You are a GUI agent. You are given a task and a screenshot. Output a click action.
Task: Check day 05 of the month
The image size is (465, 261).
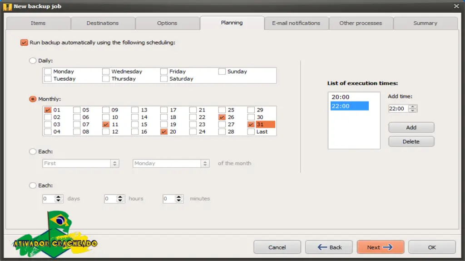pyautogui.click(x=77, y=110)
